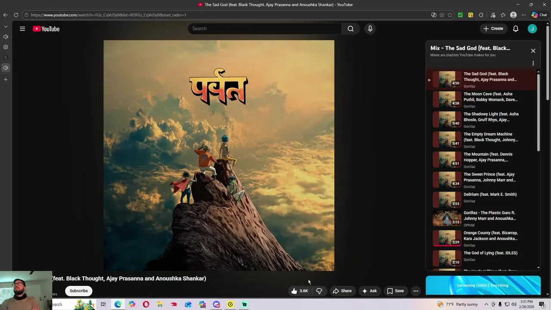The width and height of the screenshot is (551, 310).
Task: Go back with the browser back arrow
Action: click(x=5, y=15)
